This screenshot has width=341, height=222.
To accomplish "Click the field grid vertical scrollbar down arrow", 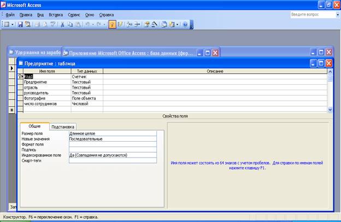I will (330, 109).
